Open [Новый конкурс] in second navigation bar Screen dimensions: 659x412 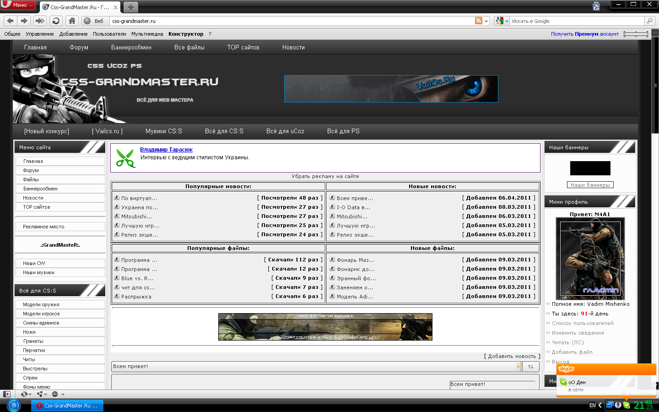(x=47, y=131)
